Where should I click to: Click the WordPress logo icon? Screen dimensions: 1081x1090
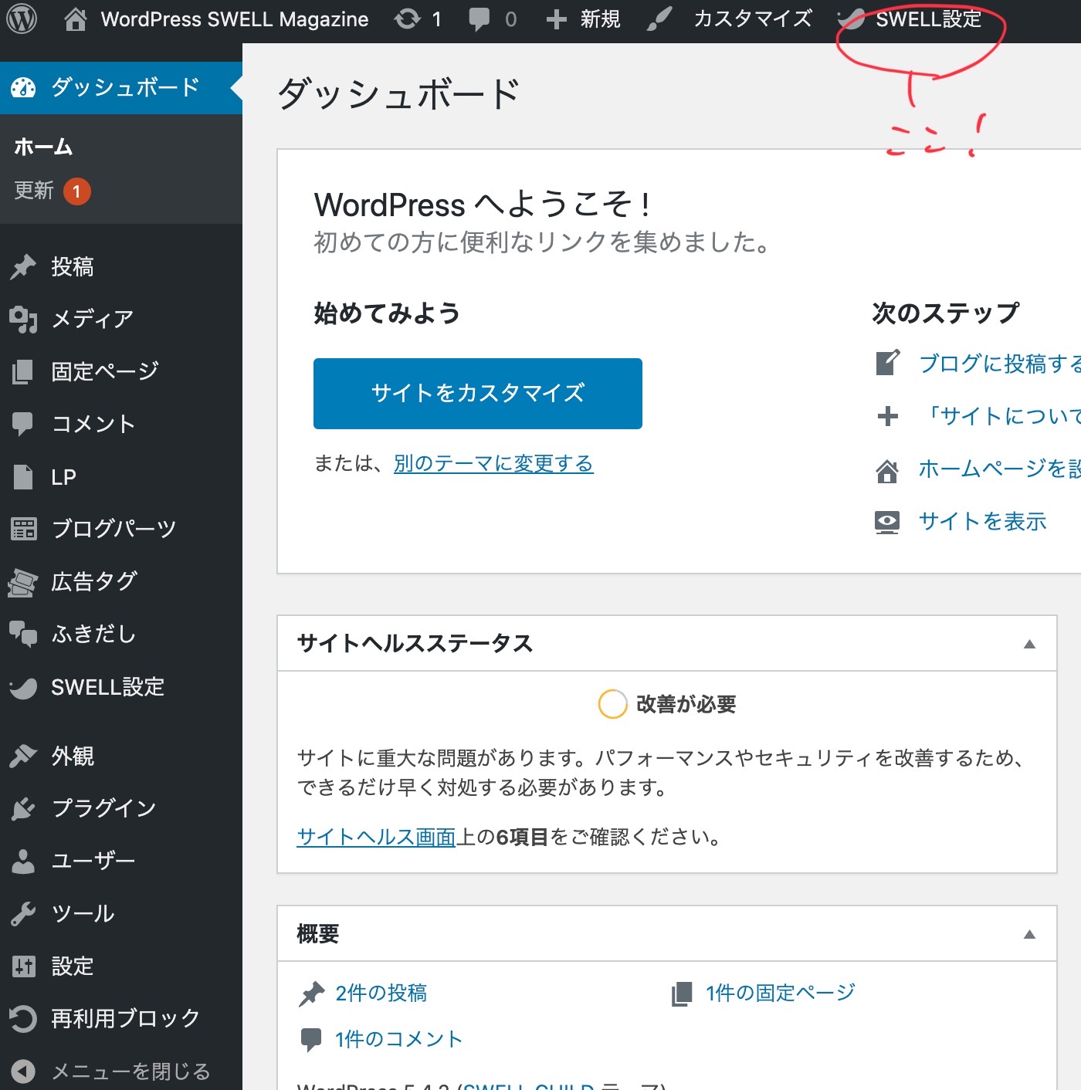[x=22, y=19]
